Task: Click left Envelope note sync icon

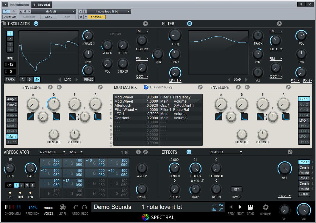Action: [50, 87]
